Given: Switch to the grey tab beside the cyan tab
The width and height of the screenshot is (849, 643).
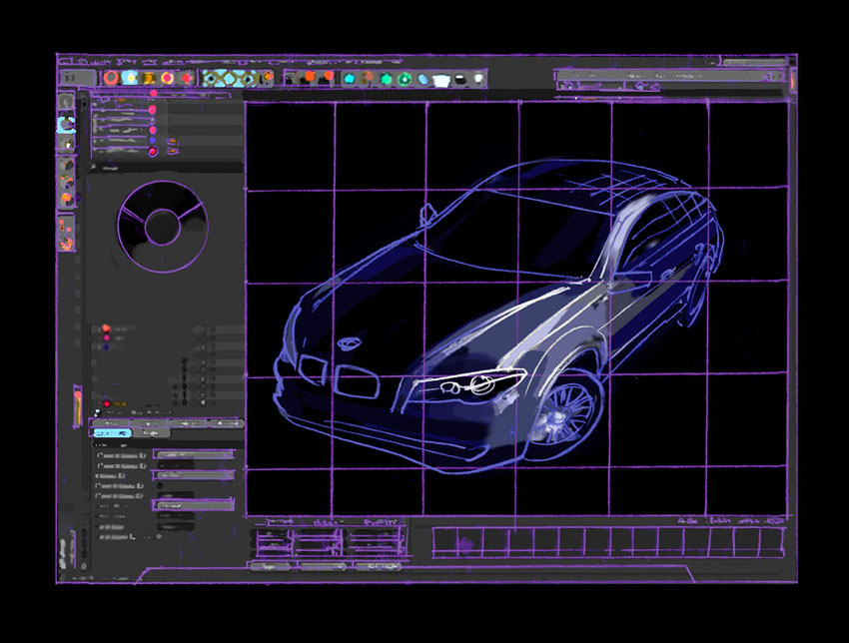Looking at the screenshot, I should coord(151,433).
